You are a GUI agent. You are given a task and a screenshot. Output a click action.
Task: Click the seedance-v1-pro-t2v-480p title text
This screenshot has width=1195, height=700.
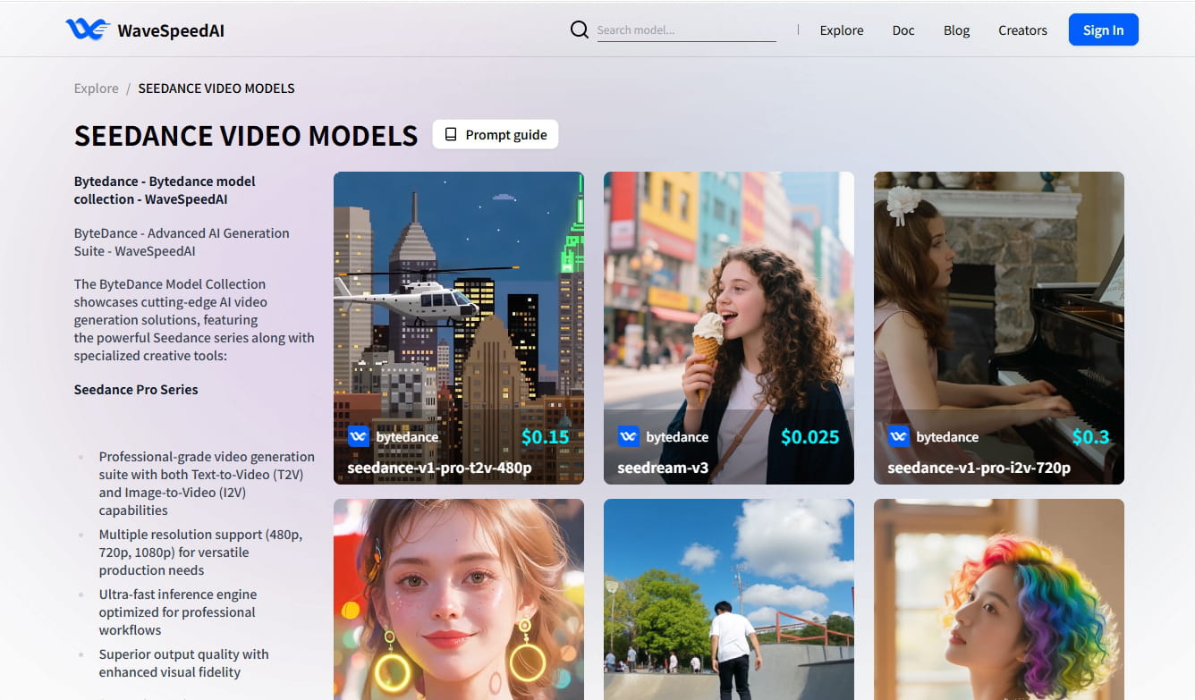tap(439, 468)
